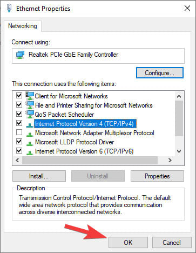Screen dimensions: 196x253
Task: Click the Internet Protocol Version 6 icon
Action: click(x=30, y=152)
